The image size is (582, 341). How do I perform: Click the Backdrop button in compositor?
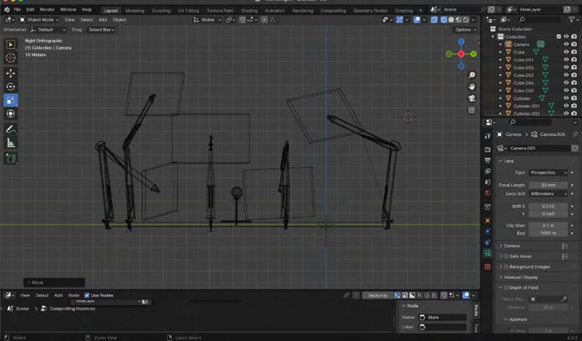[377, 296]
